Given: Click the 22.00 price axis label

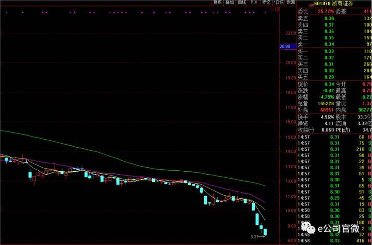Looking at the screenshot, I should (291, 33).
